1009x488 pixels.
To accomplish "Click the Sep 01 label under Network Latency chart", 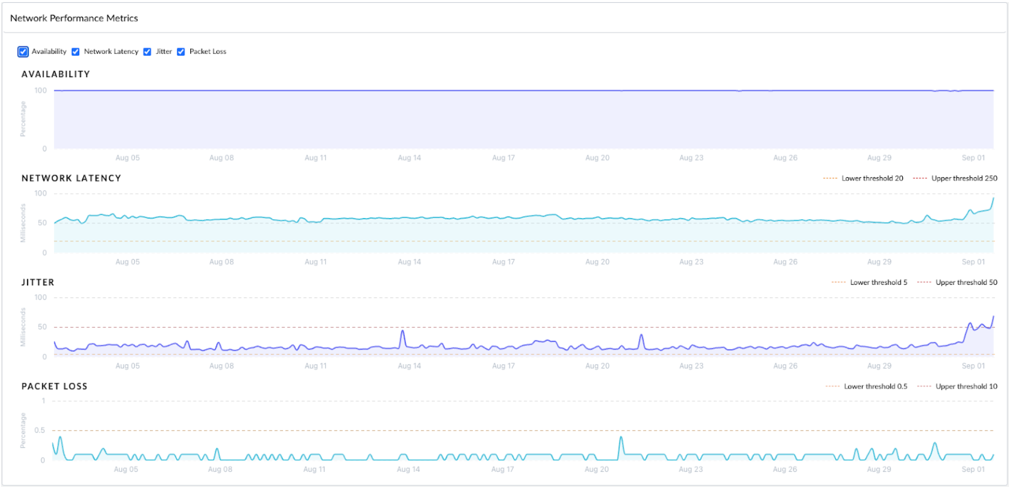I will [x=973, y=262].
